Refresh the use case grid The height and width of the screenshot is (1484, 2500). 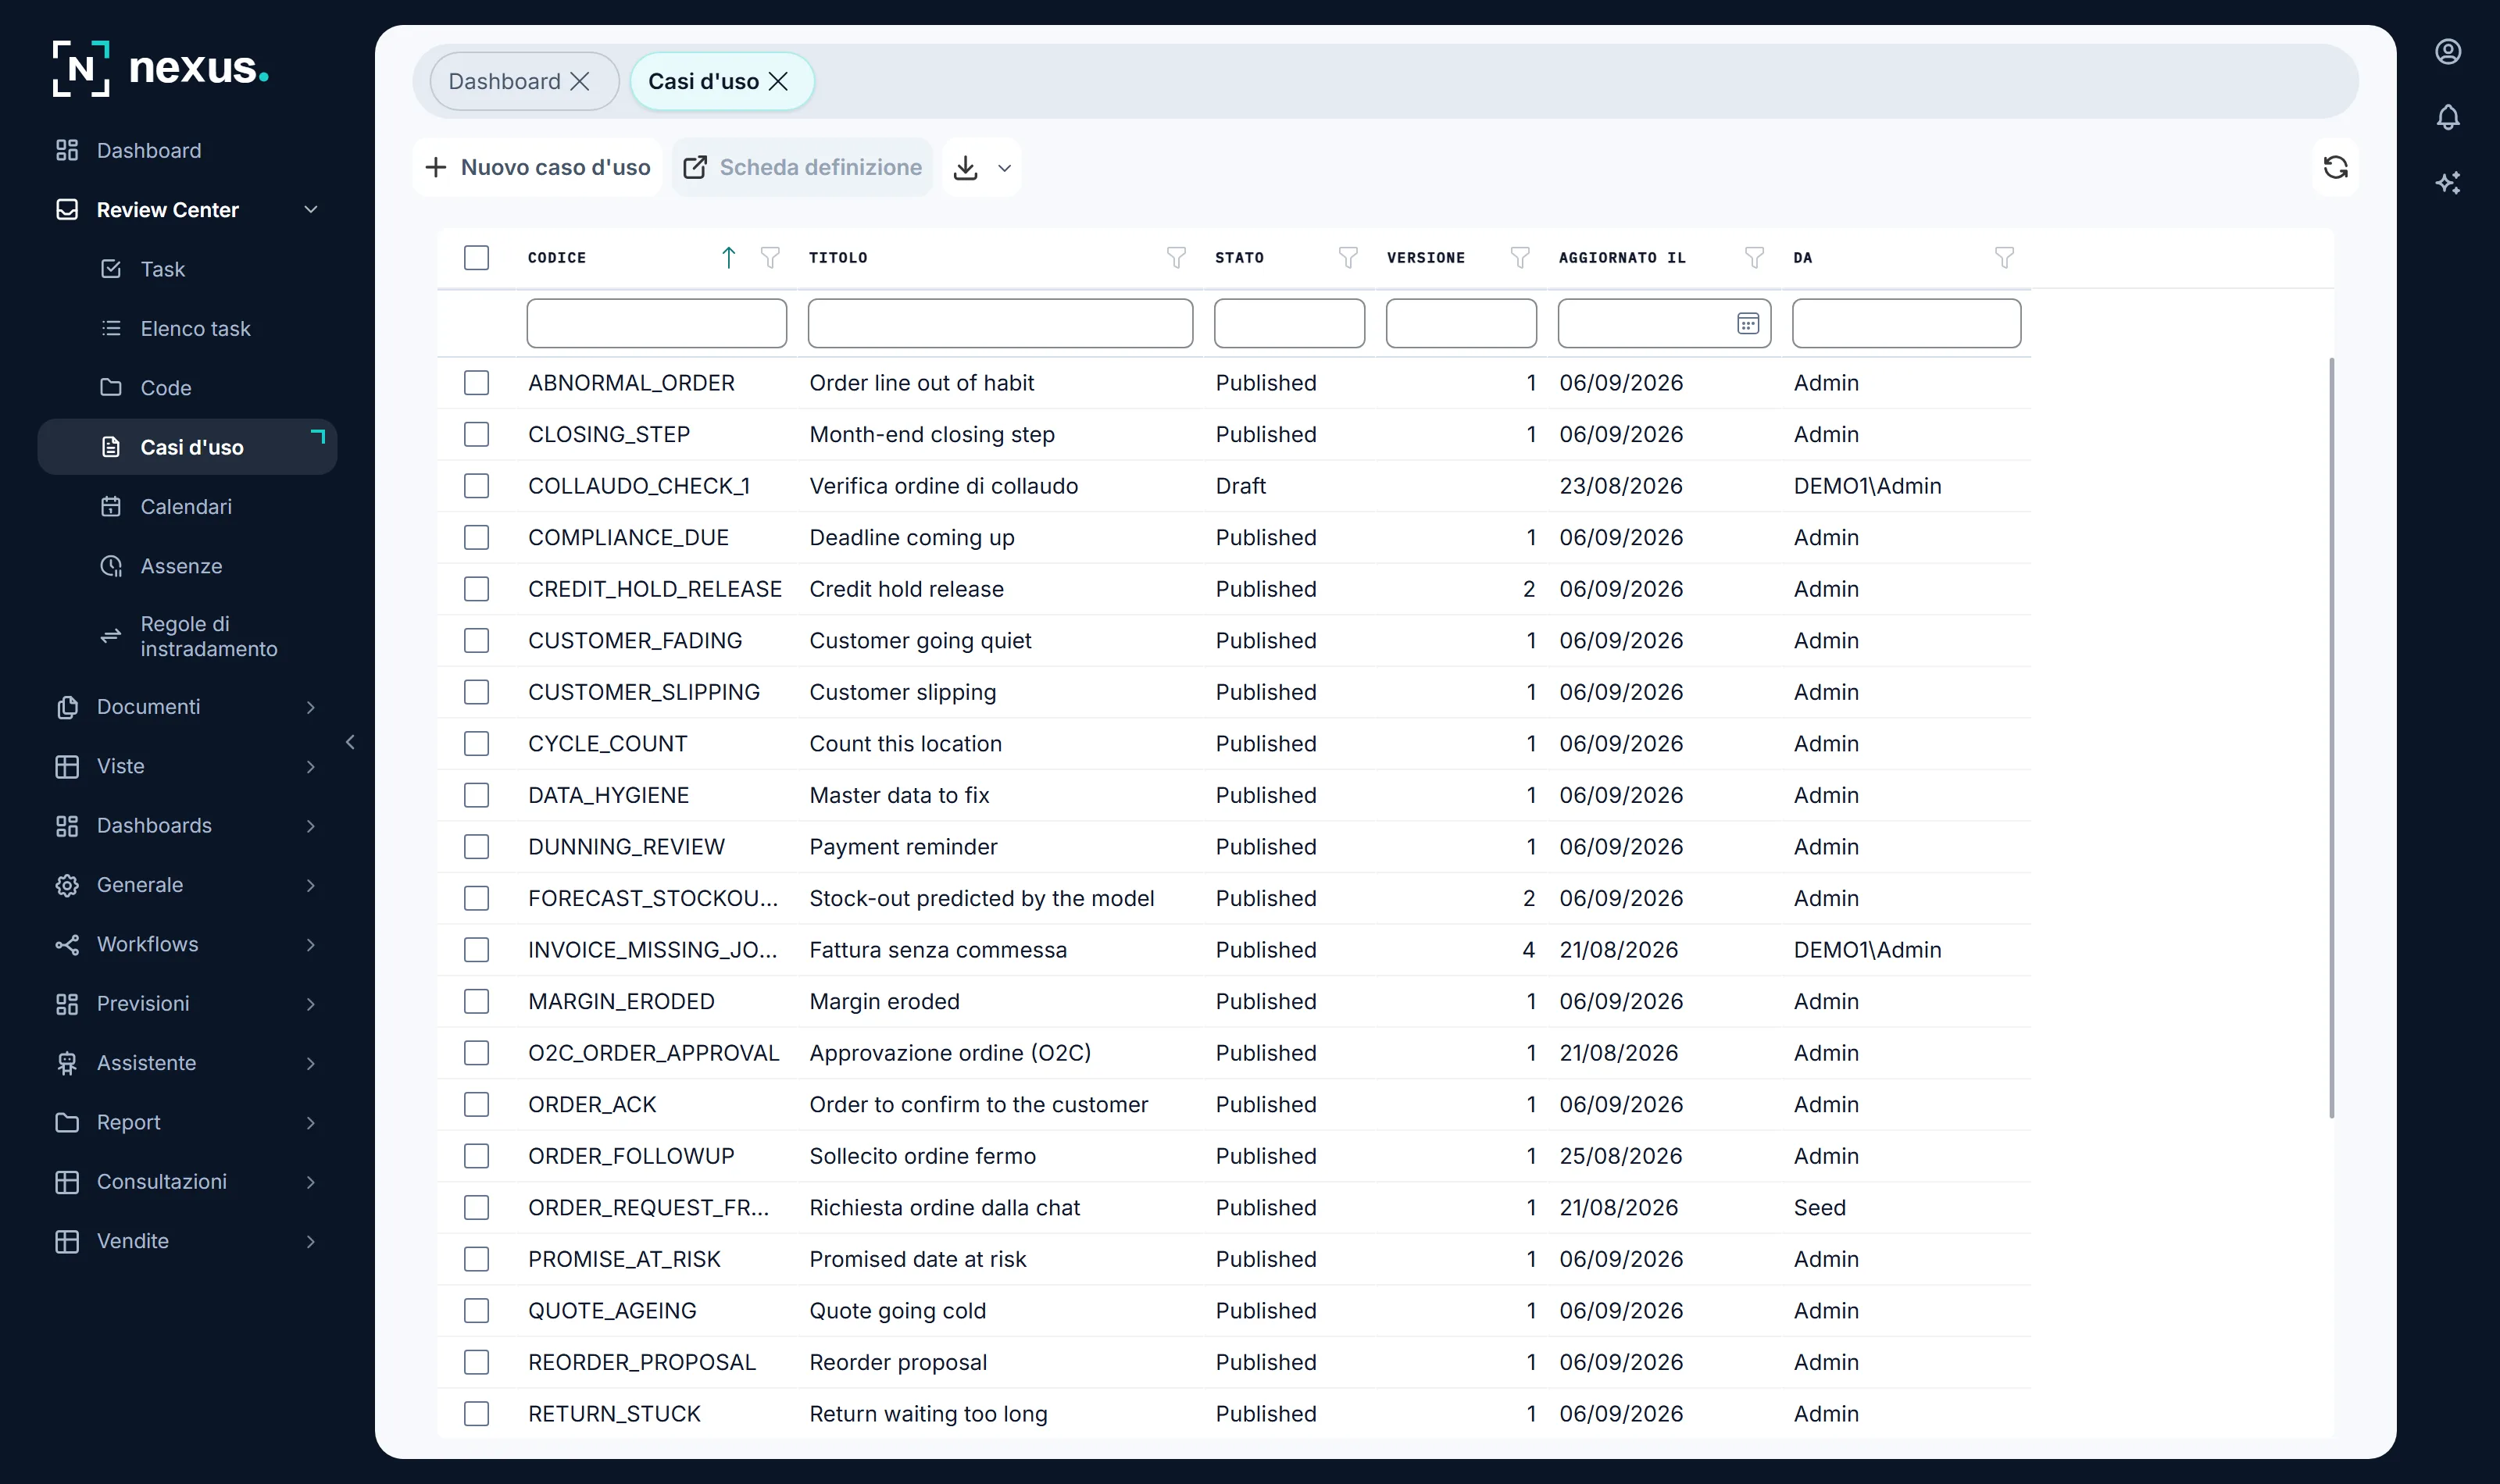point(2335,167)
